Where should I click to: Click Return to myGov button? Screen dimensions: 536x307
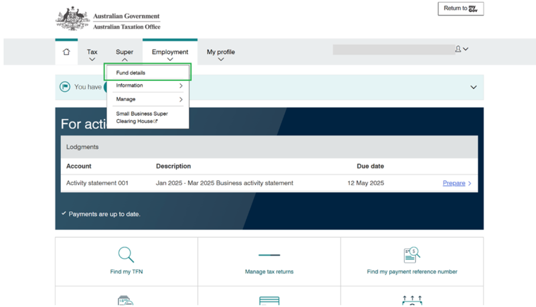460,9
